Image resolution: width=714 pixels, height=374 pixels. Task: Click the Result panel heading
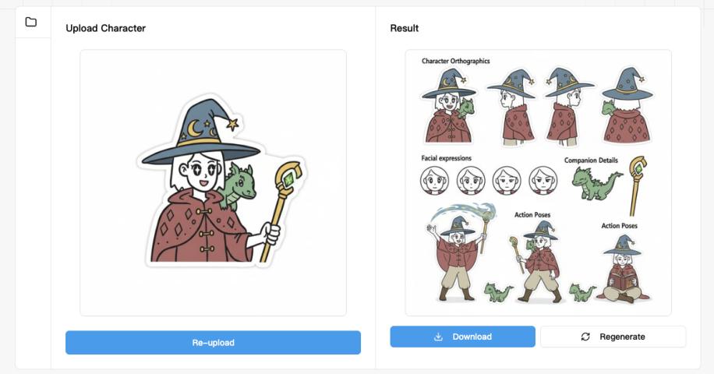[x=405, y=28]
